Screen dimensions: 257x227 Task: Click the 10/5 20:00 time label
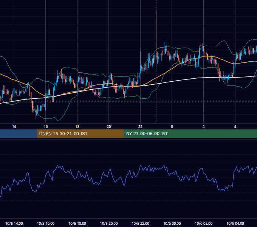point(109,223)
